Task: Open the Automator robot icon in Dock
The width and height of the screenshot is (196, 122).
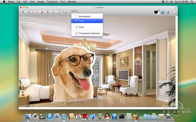Action: (100, 116)
